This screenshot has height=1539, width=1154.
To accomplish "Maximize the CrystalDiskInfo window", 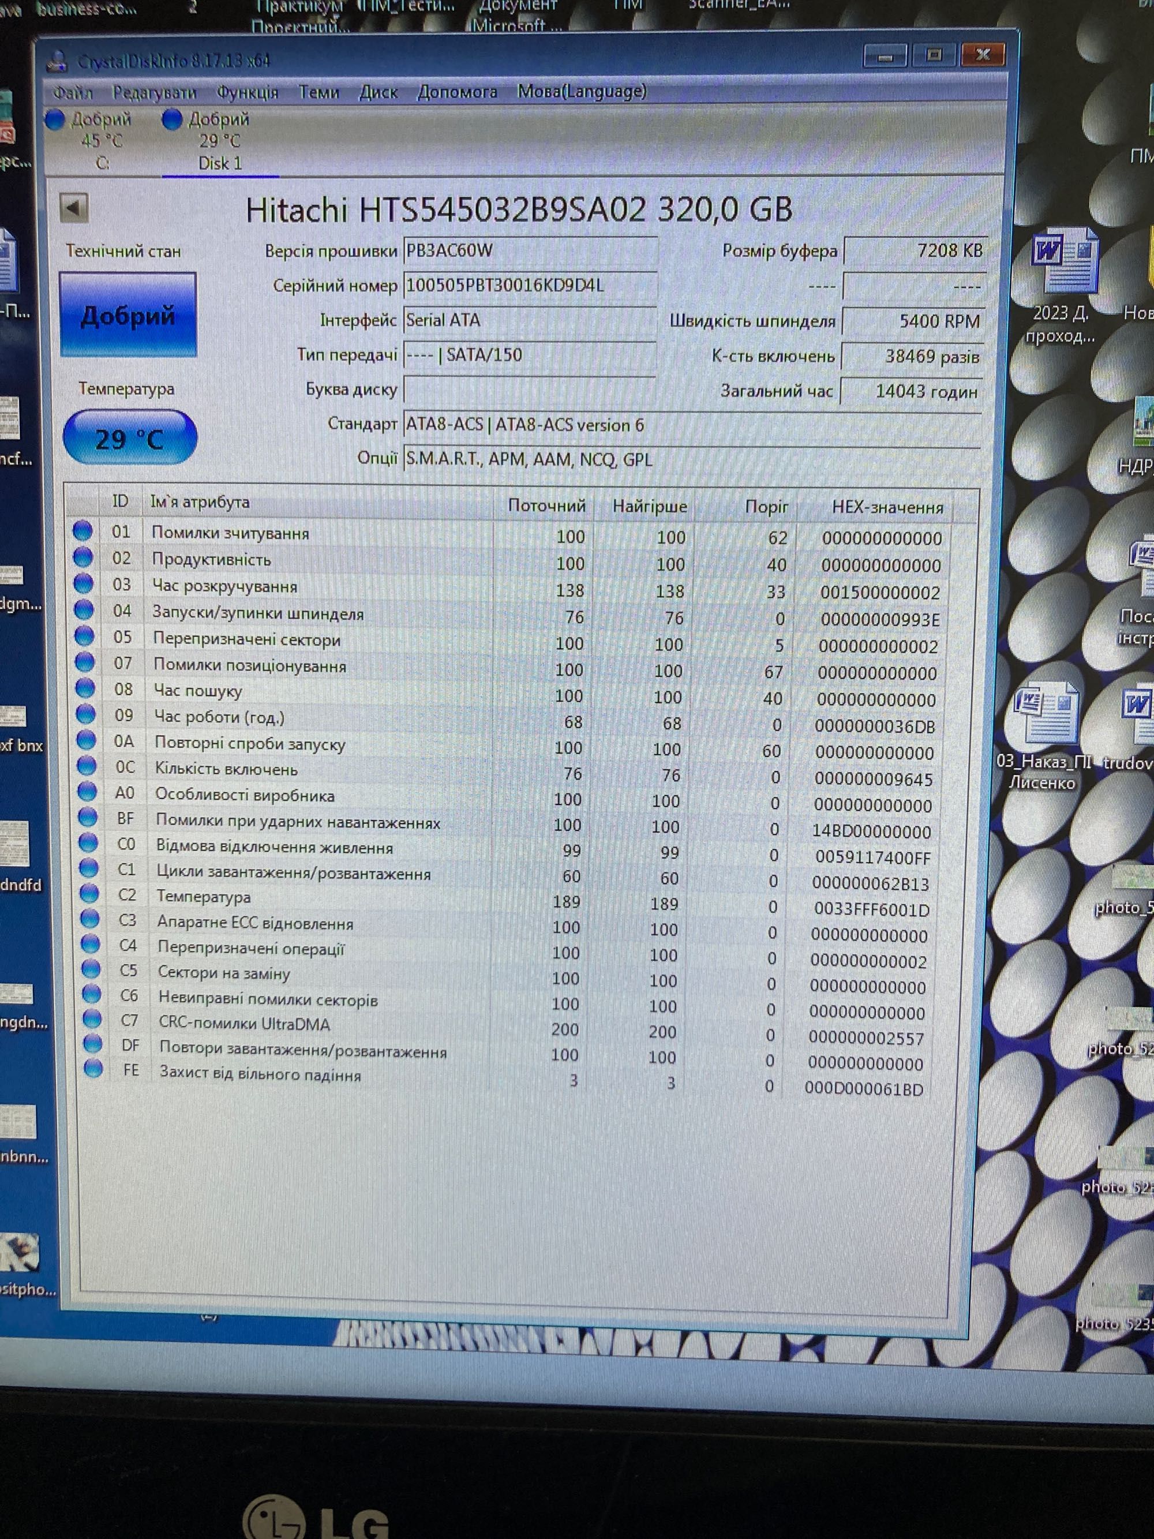I will [x=934, y=55].
